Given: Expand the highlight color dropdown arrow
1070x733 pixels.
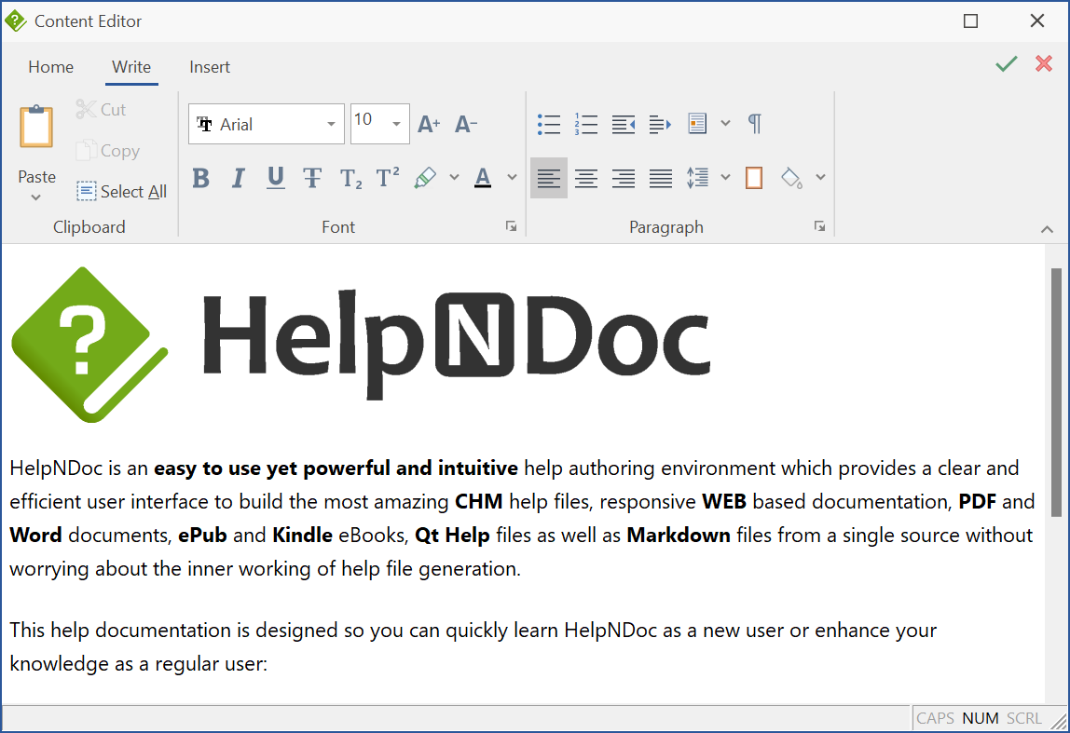Looking at the screenshot, I should [x=455, y=177].
